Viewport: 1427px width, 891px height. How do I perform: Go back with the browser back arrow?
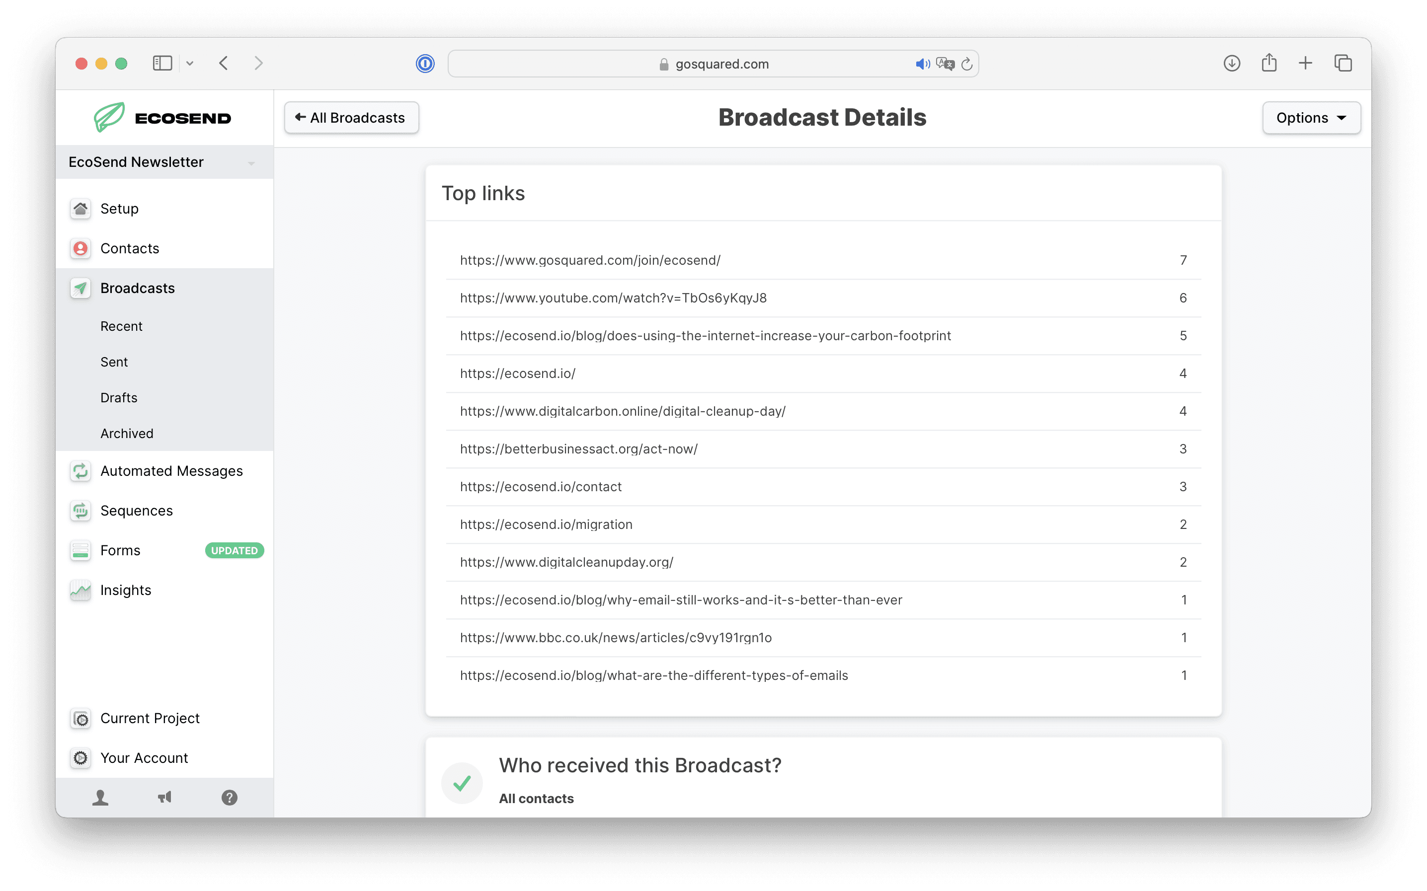tap(224, 63)
